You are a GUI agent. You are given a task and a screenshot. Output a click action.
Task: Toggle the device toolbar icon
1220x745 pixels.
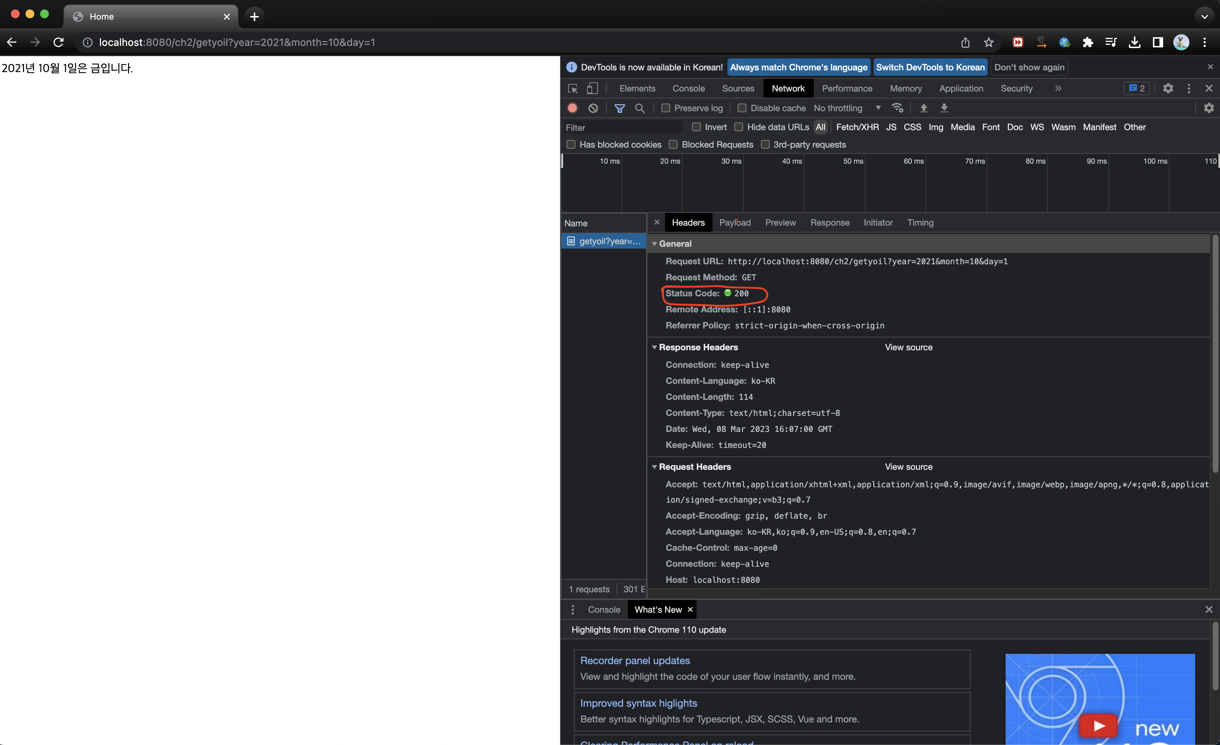[x=592, y=89]
